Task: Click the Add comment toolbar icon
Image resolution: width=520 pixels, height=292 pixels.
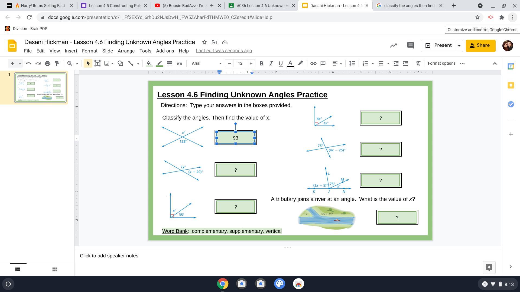Action: (x=323, y=63)
